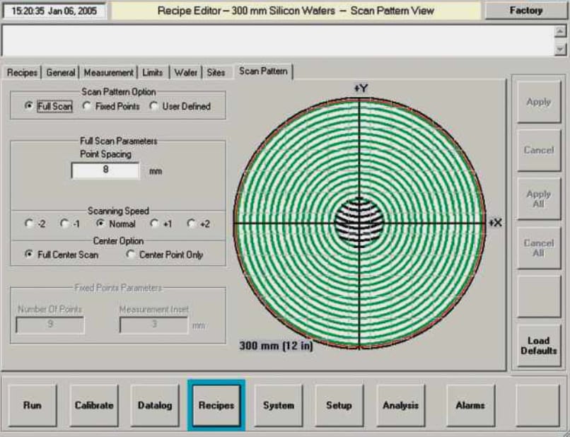Open the Alarms screen
Image resolution: width=570 pixels, height=437 pixels.
click(470, 405)
